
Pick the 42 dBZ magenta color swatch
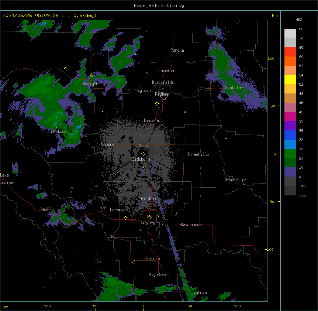coord(290,116)
